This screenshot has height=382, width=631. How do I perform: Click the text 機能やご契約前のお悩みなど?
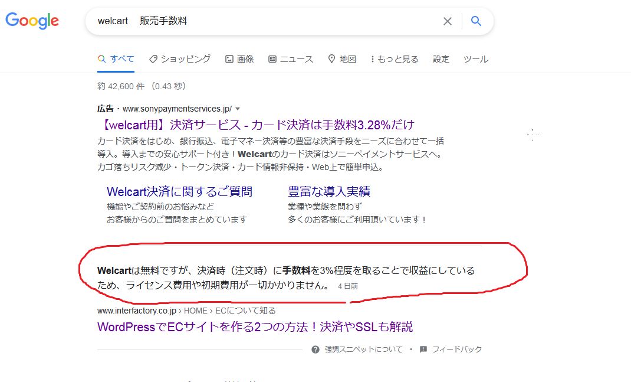point(160,207)
